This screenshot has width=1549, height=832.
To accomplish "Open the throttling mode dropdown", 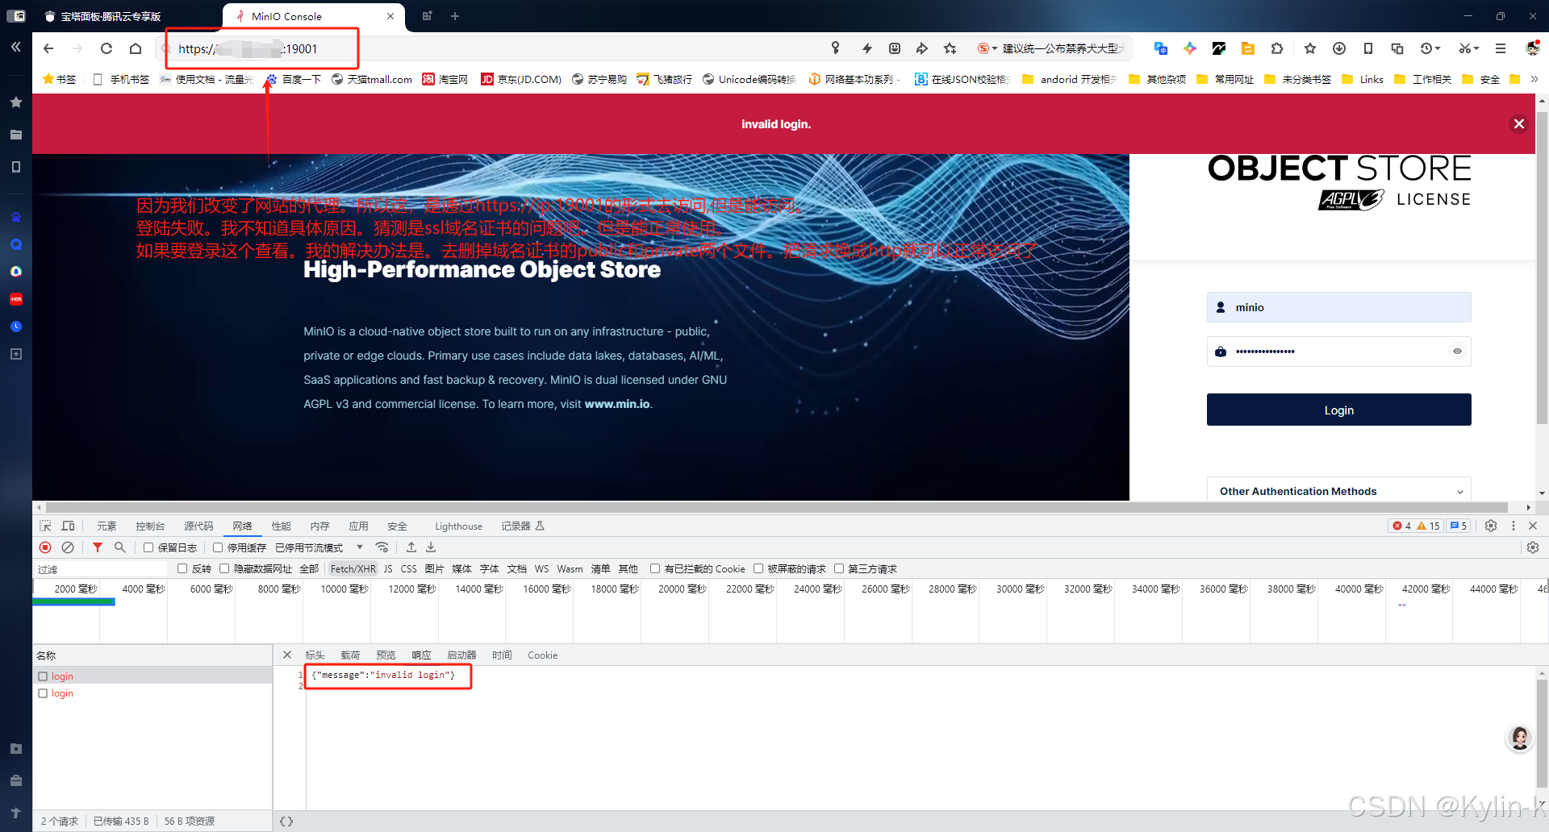I will pos(319,547).
